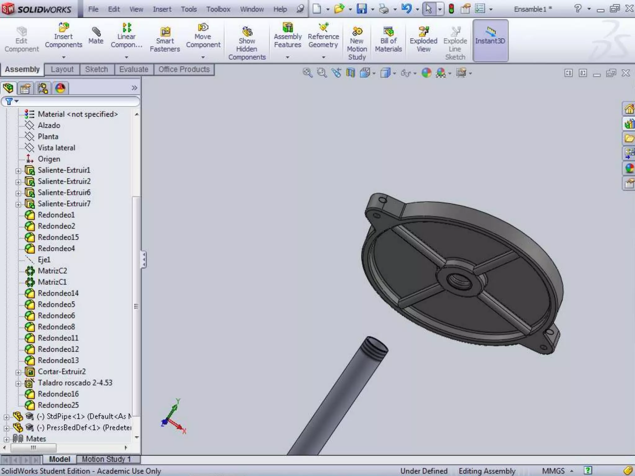Open the Edit Appearance color sphere
This screenshot has height=476, width=635.
click(x=426, y=73)
